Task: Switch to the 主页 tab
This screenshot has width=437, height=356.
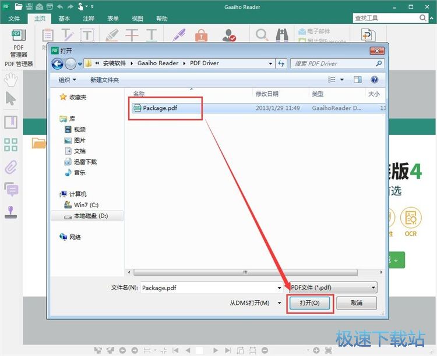Action: [x=40, y=19]
